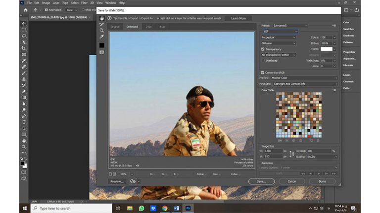The width and height of the screenshot is (380, 213).
Task: Select the Eraser tool
Action: click(24, 91)
